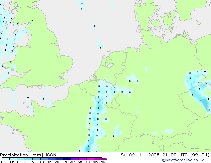This screenshot has width=211, height=163.
Task: Click the 'Precipitation [mm]' title text
Action: point(22,155)
